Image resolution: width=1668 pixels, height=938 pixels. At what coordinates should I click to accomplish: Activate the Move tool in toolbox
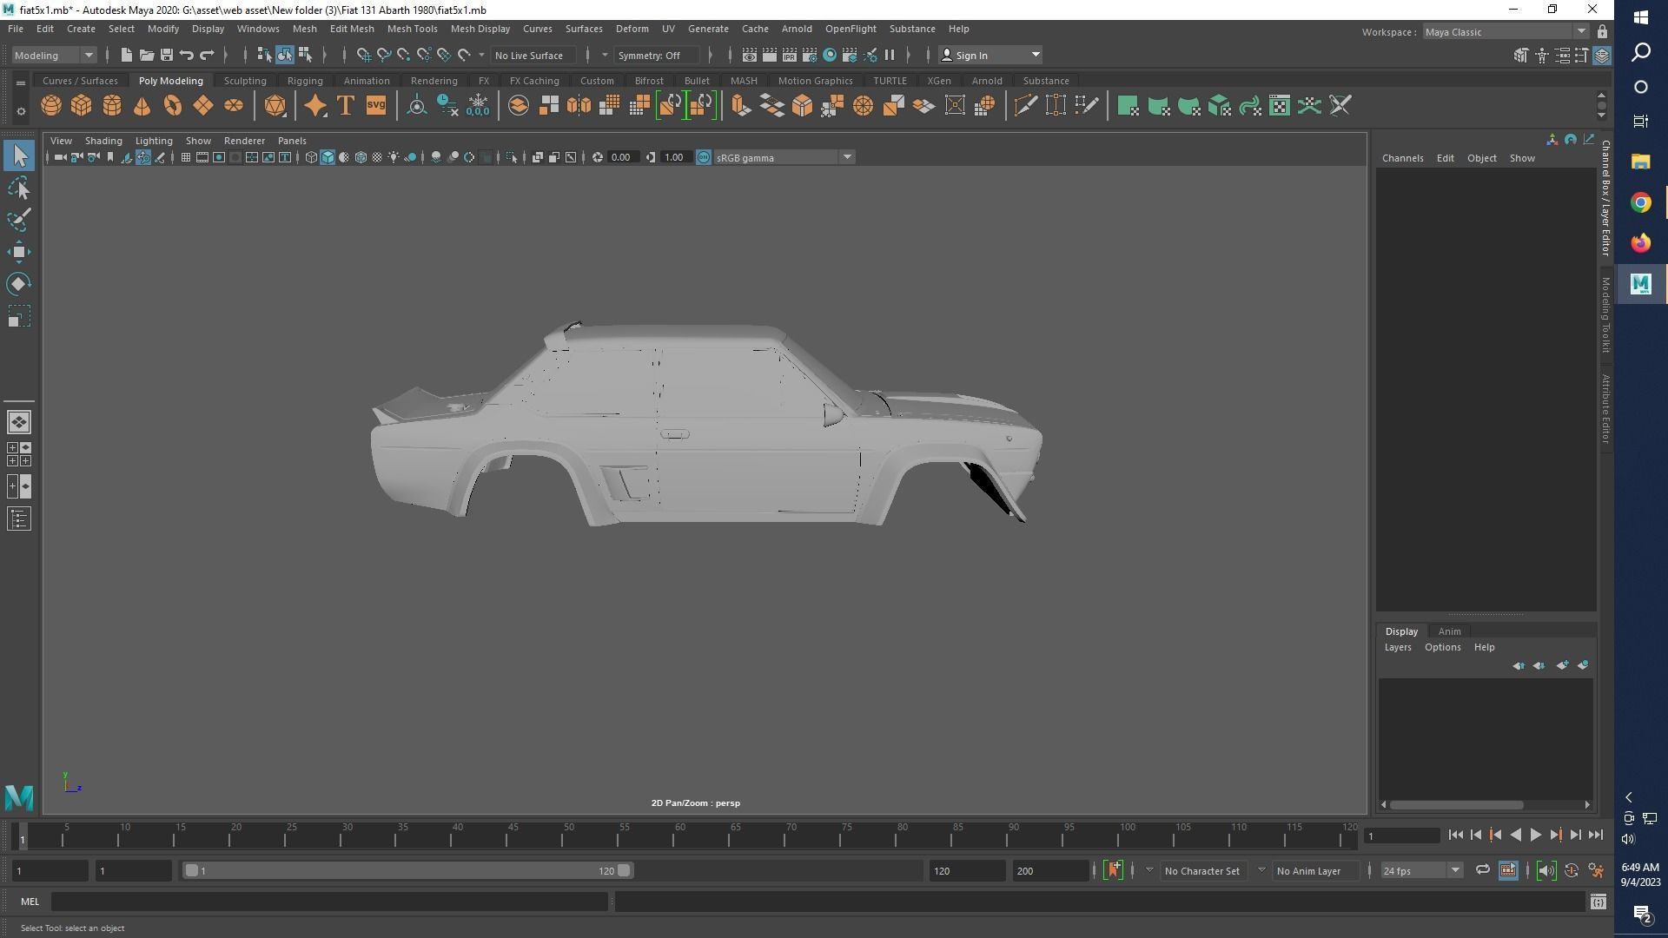tap(19, 252)
